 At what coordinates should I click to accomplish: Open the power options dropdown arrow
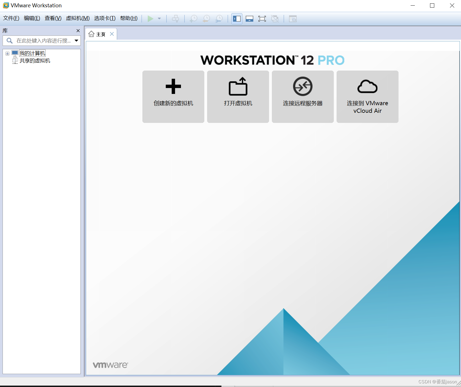[x=159, y=19]
